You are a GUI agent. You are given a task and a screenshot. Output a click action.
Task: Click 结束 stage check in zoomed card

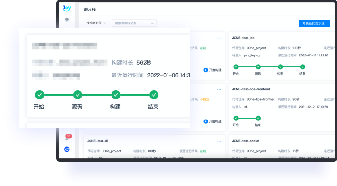(x=154, y=95)
